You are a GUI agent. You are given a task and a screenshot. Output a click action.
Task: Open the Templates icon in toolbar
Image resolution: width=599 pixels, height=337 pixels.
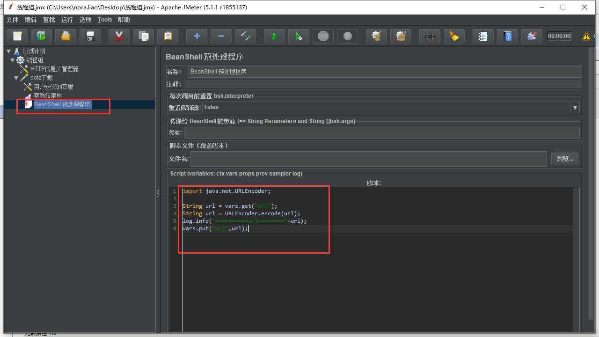click(x=41, y=36)
